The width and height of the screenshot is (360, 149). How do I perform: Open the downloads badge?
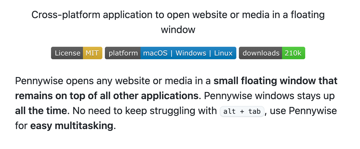[272, 53]
